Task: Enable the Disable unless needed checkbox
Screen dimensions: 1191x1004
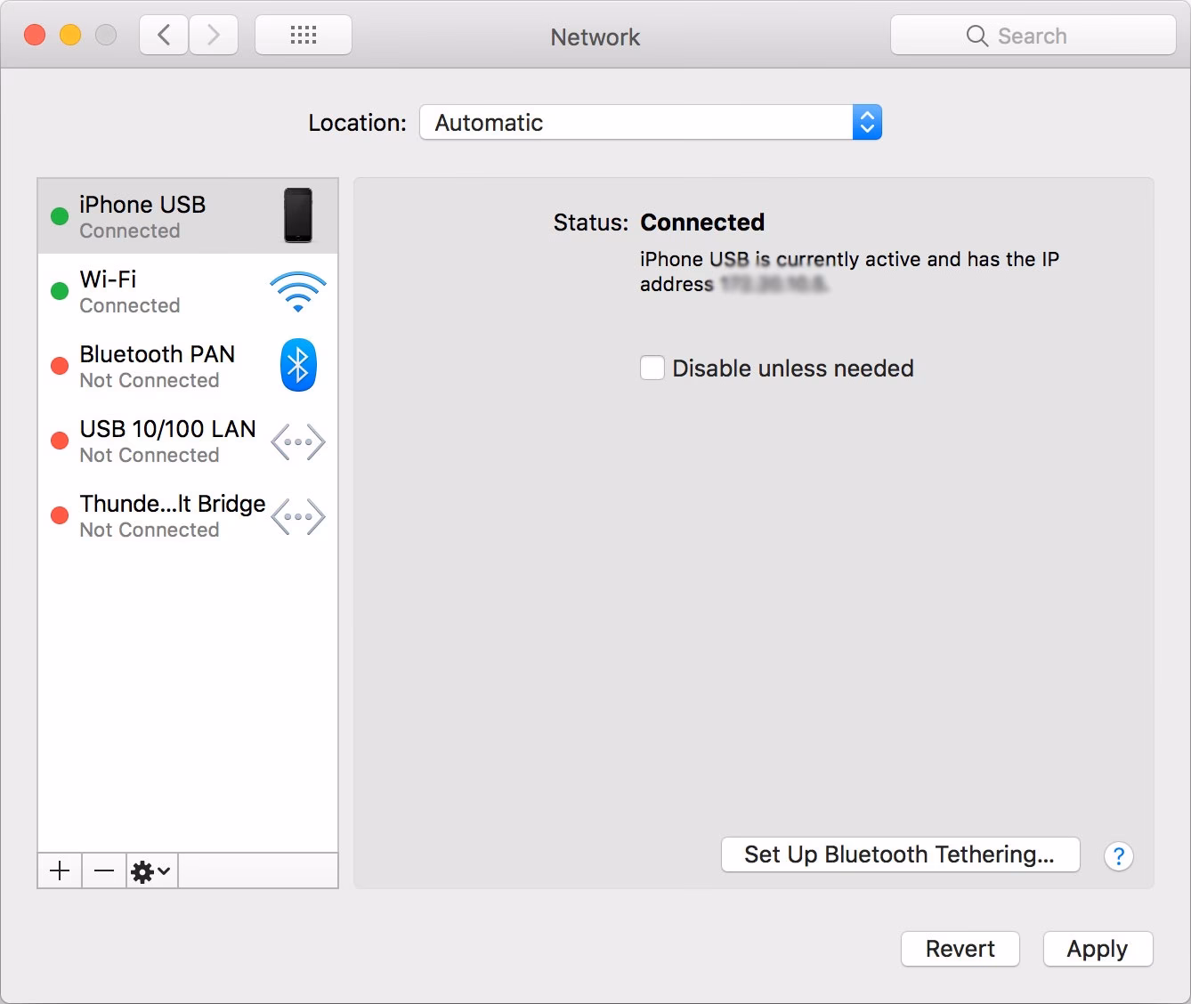Action: coord(652,368)
